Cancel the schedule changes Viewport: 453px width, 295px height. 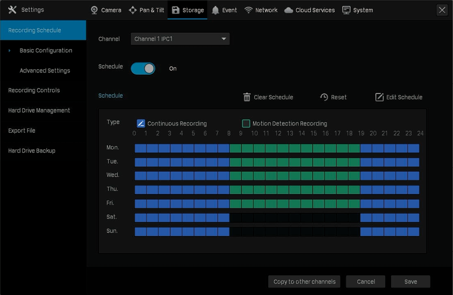click(x=366, y=281)
